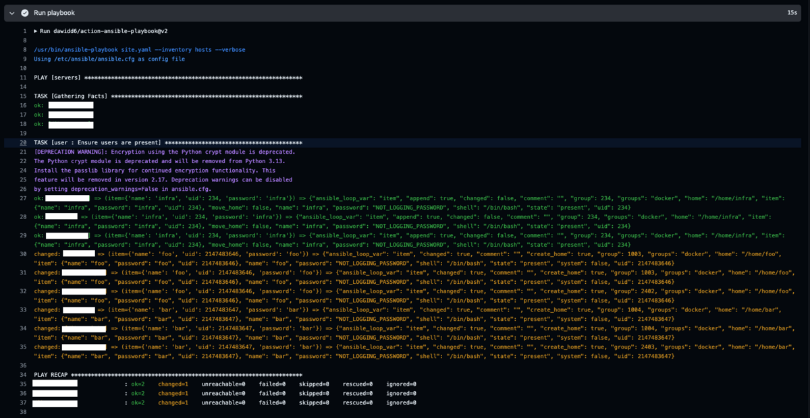Click the success checkmark icon beside Run playbook
Image resolution: width=810 pixels, height=418 pixels.
25,13
